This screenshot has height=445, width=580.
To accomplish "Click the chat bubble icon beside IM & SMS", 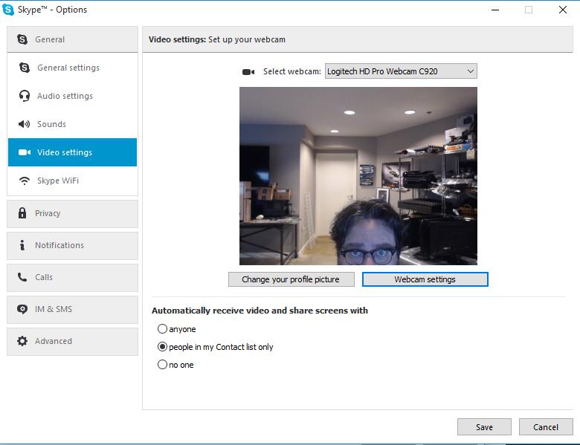I will click(22, 309).
